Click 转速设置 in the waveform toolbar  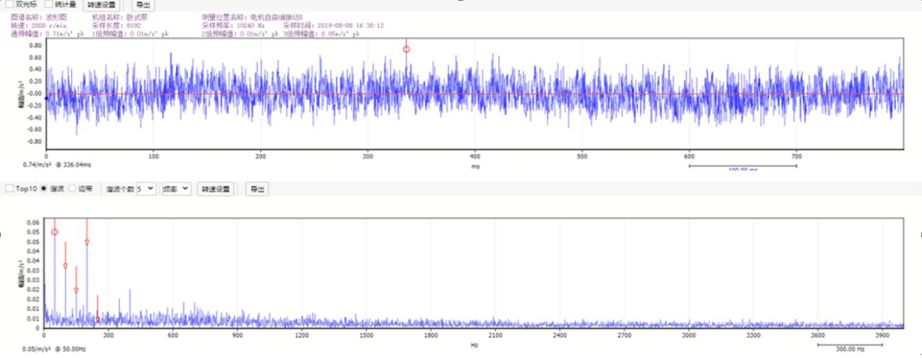(x=102, y=5)
